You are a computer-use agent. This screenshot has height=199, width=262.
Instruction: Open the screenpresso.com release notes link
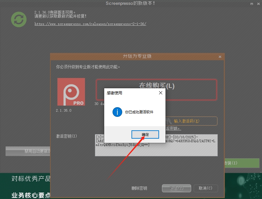(x=90, y=24)
